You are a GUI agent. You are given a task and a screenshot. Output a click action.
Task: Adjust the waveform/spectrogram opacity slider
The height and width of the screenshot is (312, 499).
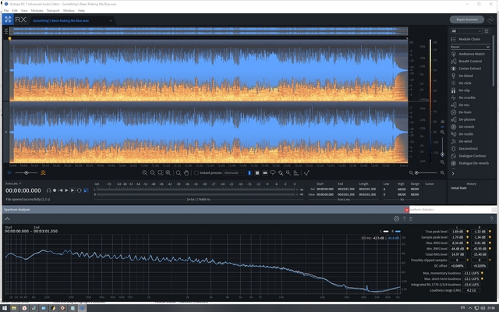click(27, 172)
